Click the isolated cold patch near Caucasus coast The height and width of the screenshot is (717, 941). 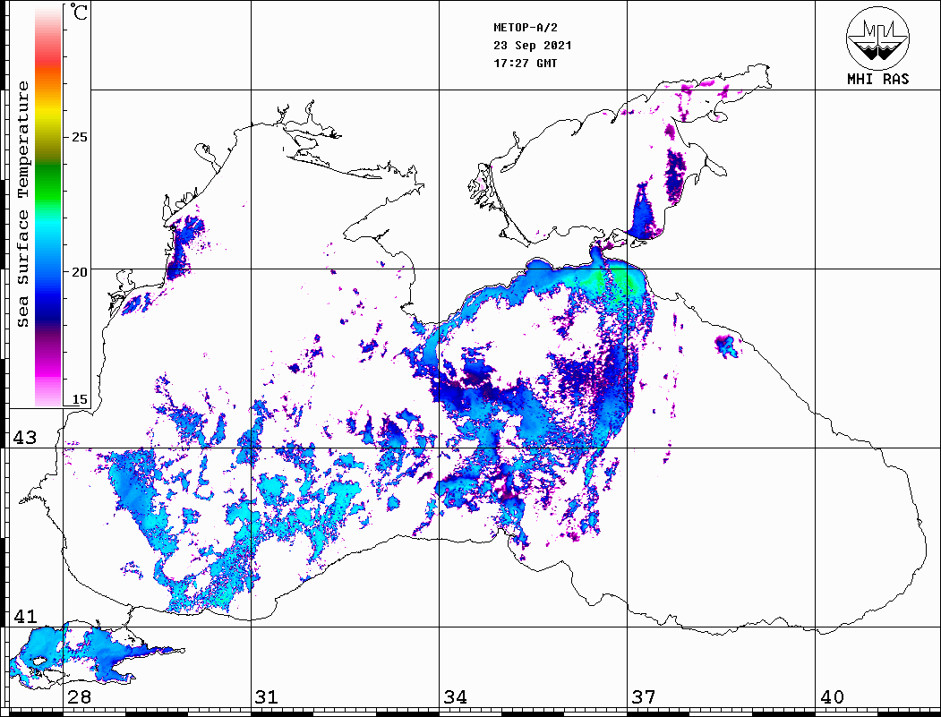727,346
